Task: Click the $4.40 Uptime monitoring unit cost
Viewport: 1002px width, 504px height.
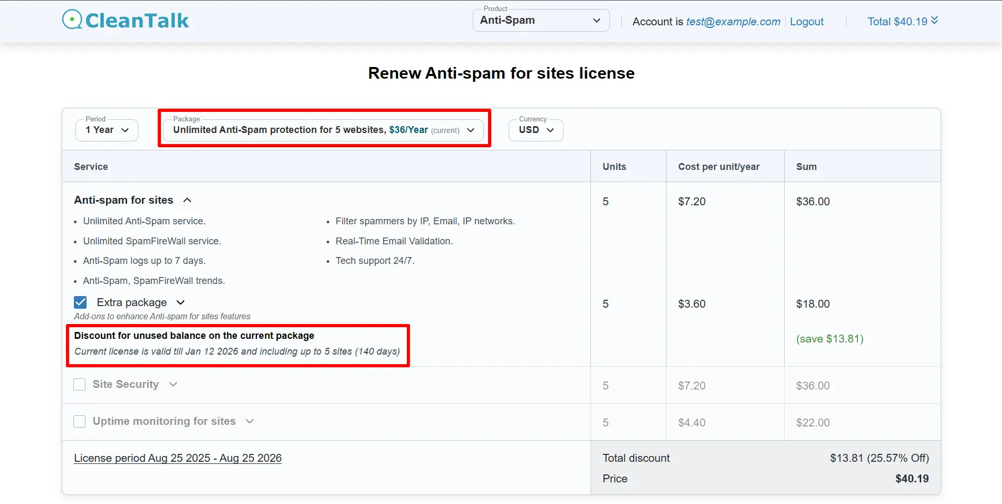Action: point(692,423)
